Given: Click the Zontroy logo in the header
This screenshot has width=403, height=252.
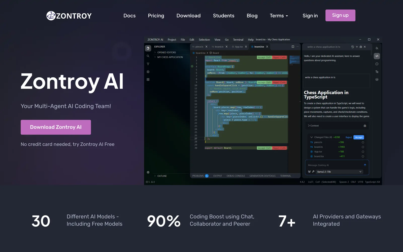Looking at the screenshot, I should pyautogui.click(x=69, y=16).
